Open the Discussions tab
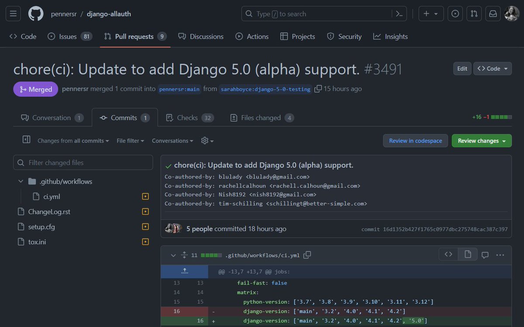Viewport: 524px width, 327px height. pos(201,37)
